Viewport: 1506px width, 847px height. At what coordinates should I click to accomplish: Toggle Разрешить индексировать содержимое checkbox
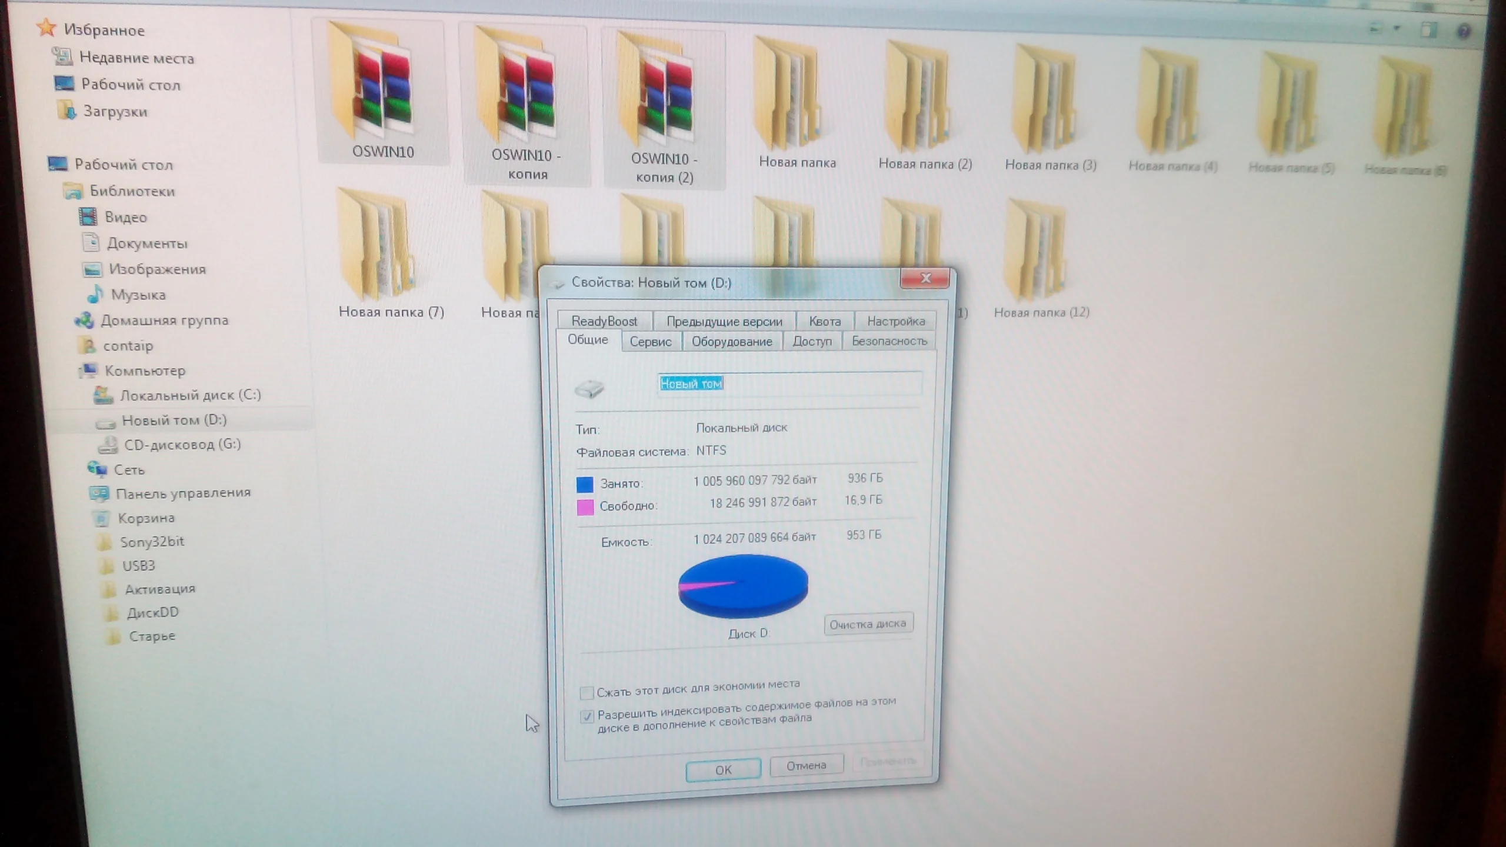point(587,716)
